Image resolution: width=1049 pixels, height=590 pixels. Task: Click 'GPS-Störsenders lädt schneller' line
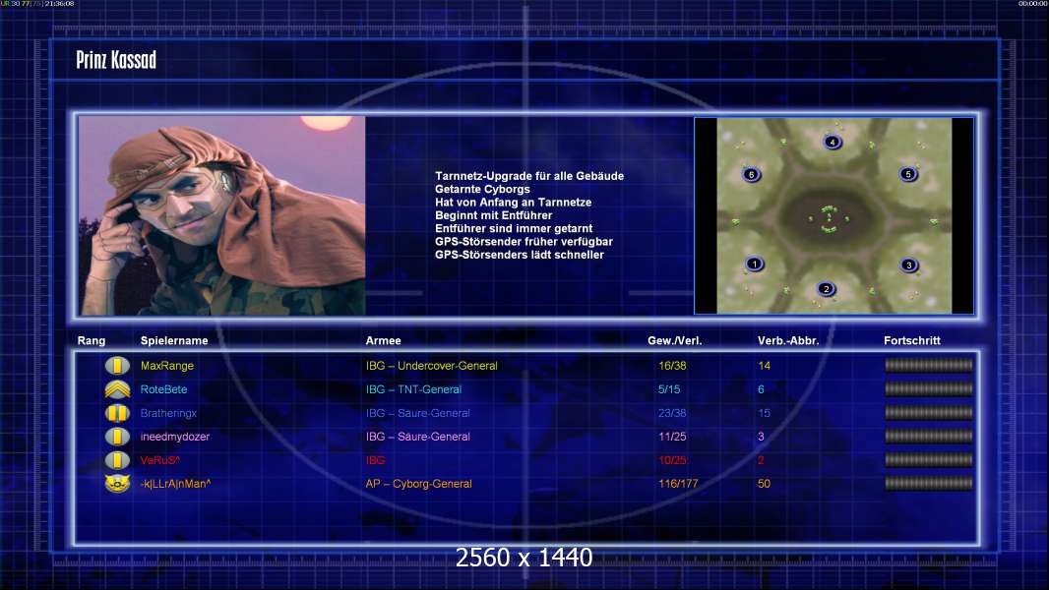click(520, 255)
